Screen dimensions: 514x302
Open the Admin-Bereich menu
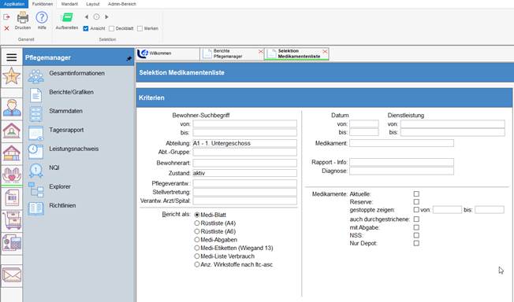[122, 4]
